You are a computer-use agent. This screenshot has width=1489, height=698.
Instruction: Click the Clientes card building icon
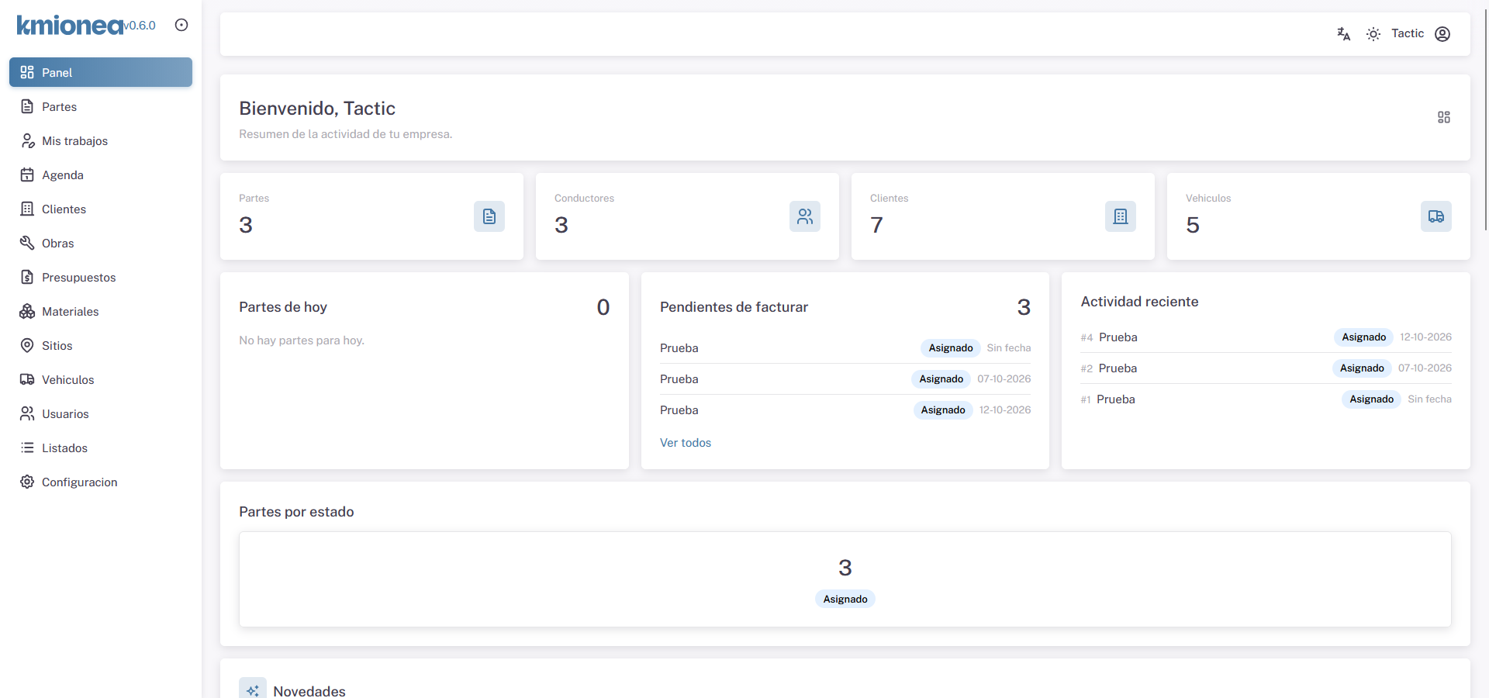click(x=1121, y=216)
